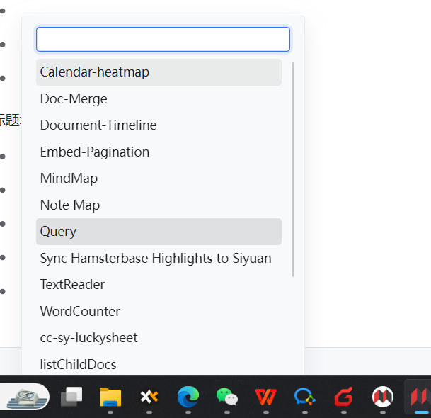The width and height of the screenshot is (431, 418).
Task: Open the red G app in taskbar
Action: pos(344,397)
